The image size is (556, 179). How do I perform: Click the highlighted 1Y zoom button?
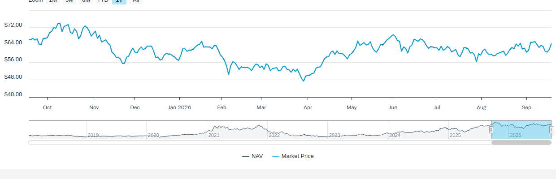pos(119,1)
